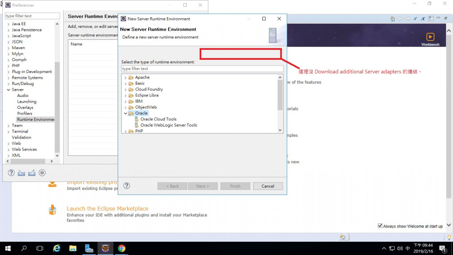The height and width of the screenshot is (255, 453).
Task: Open the notification center icon
Action: click(x=442, y=248)
